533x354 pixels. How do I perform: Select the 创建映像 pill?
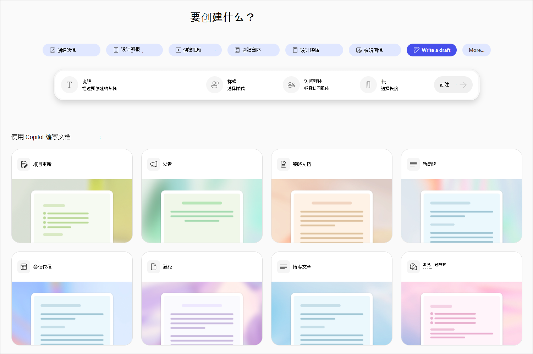71,50
